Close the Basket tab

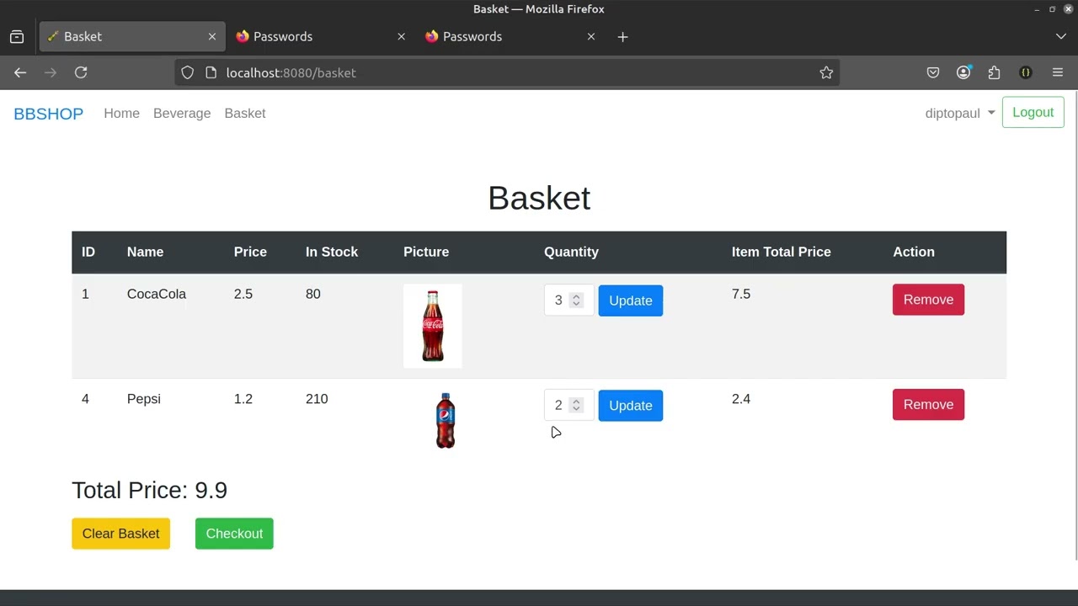click(212, 37)
